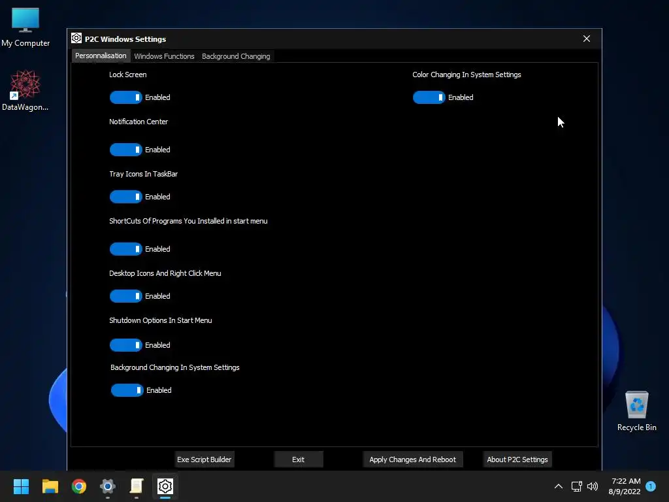Open File Explorer from the taskbar

tap(50, 486)
